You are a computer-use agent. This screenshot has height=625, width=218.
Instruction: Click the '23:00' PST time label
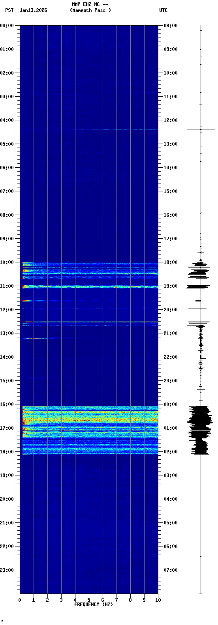[x=7, y=570]
